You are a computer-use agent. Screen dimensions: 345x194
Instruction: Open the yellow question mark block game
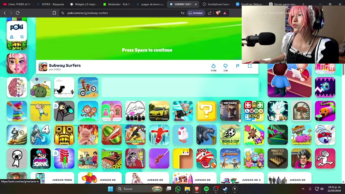(206, 111)
